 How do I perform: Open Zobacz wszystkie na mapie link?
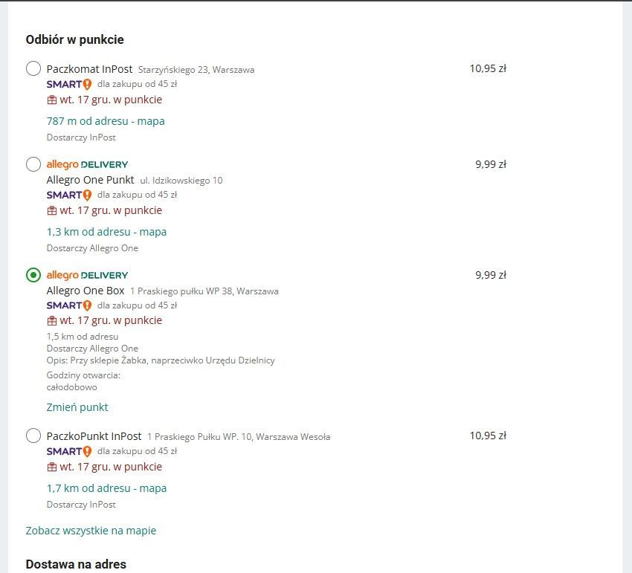coord(91,531)
